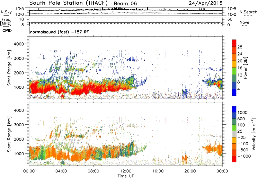The width and height of the screenshot is (257, 178).
Task: Select the "28" tick on Power colorbar
Action: coord(240,47)
